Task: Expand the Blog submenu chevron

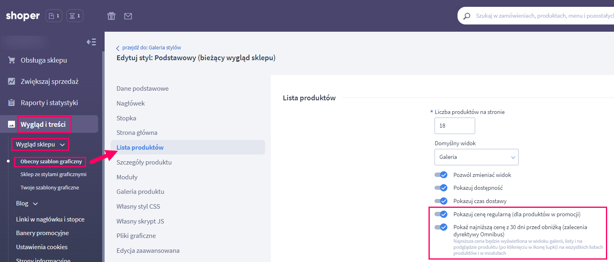Action: point(35,203)
